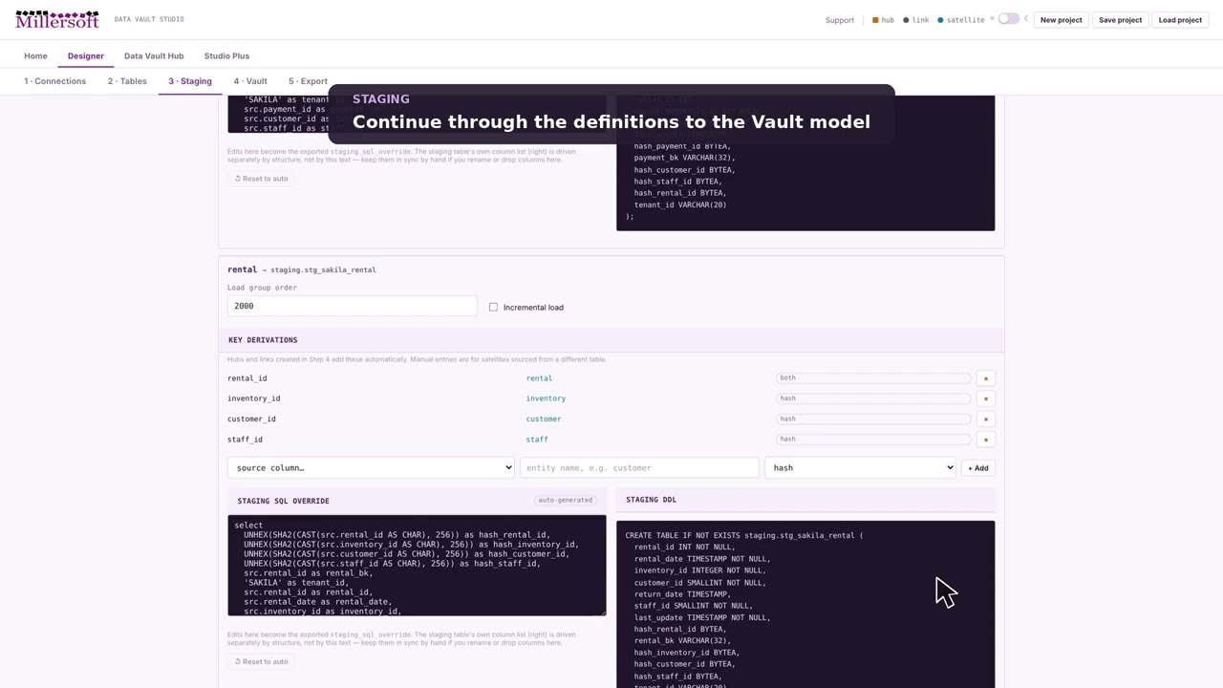Image resolution: width=1223 pixels, height=688 pixels.
Task: Go to step 4 Vault
Action: pos(250,81)
